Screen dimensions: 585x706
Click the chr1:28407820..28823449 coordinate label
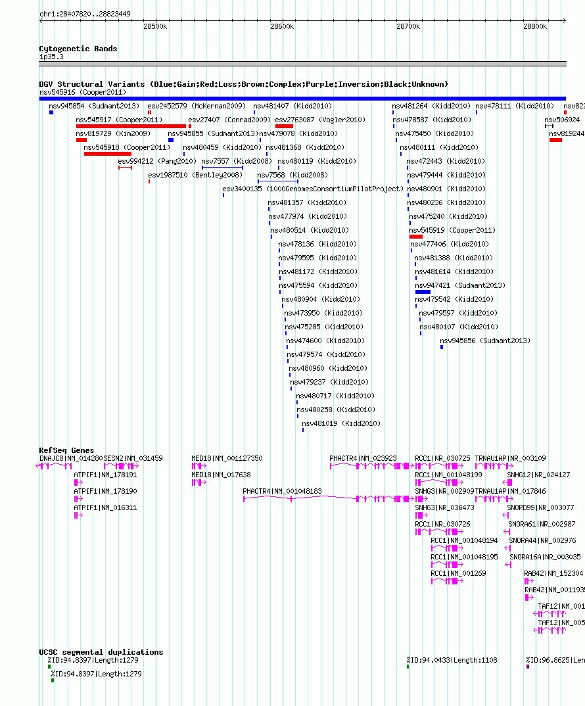pyautogui.click(x=85, y=14)
